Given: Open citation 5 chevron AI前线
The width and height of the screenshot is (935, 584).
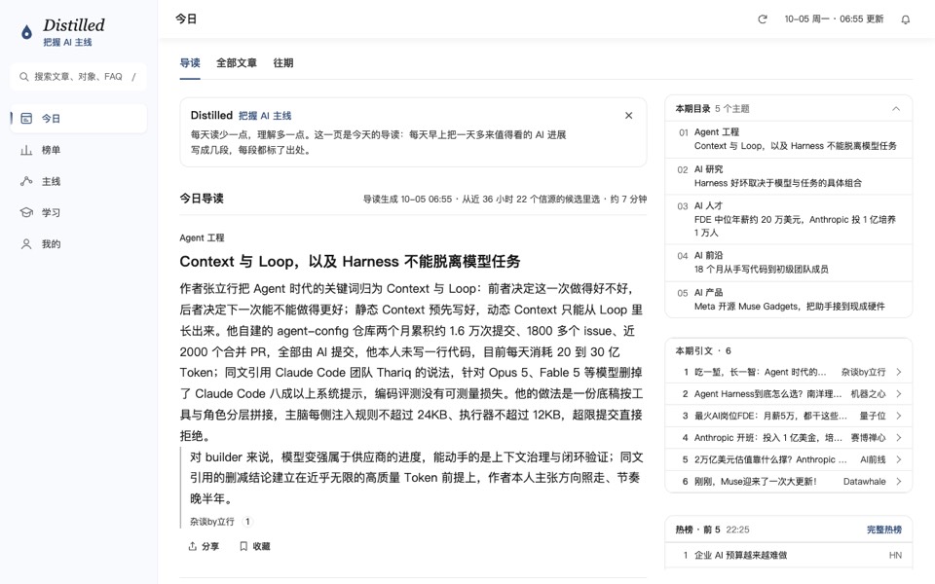Looking at the screenshot, I should click(x=899, y=459).
